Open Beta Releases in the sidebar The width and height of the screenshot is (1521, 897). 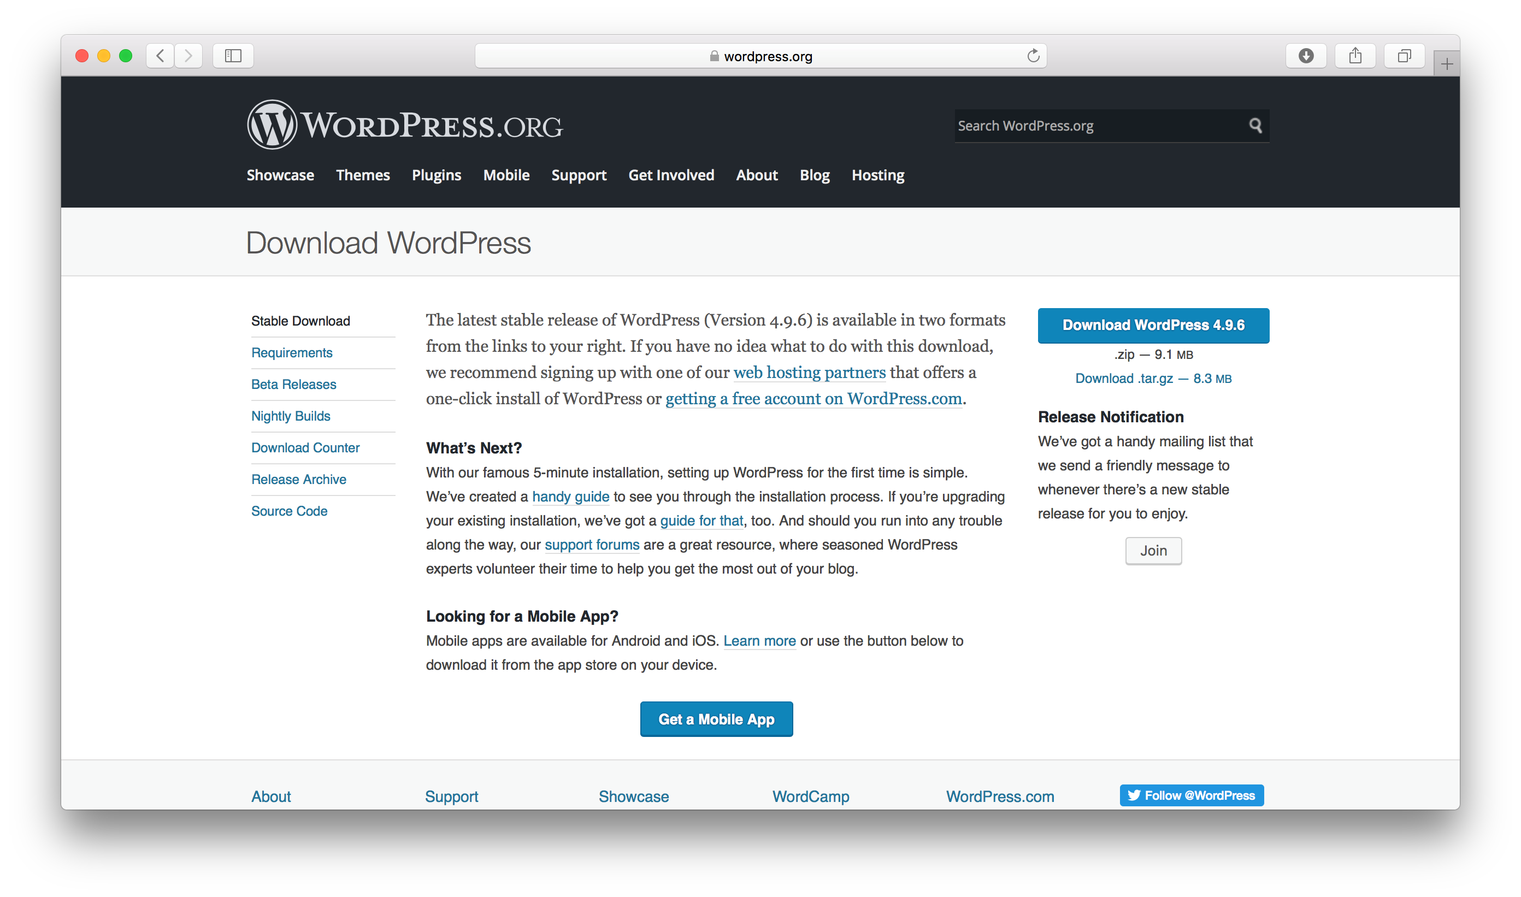294,385
